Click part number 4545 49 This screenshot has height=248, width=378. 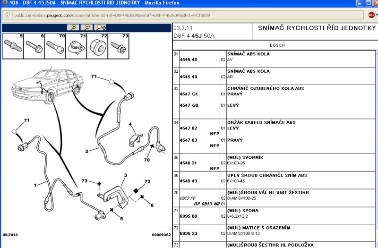point(188,77)
